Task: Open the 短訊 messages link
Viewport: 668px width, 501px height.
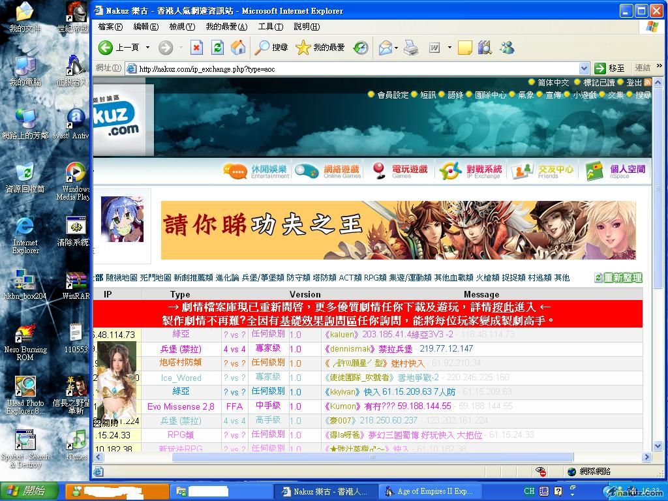Action: tap(428, 95)
